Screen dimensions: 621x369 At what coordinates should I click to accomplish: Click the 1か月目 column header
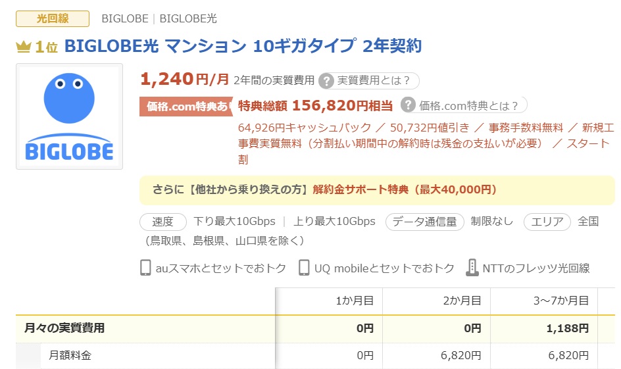pos(354,301)
